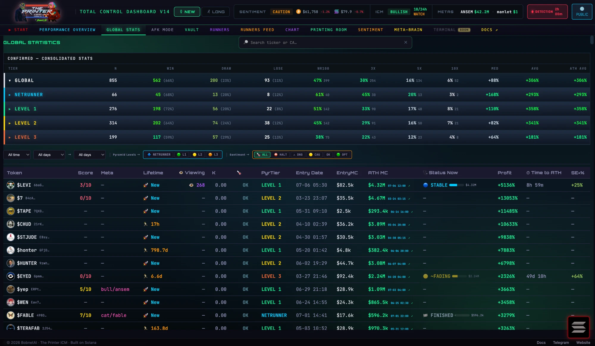The width and height of the screenshot is (595, 346).
Task: Open the Website footer link
Action: click(583, 342)
